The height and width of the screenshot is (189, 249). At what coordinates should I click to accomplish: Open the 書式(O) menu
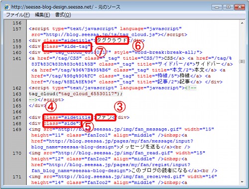click(x=63, y=15)
